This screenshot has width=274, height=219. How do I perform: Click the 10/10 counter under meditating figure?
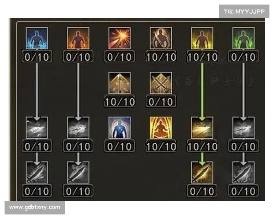tap(161, 146)
